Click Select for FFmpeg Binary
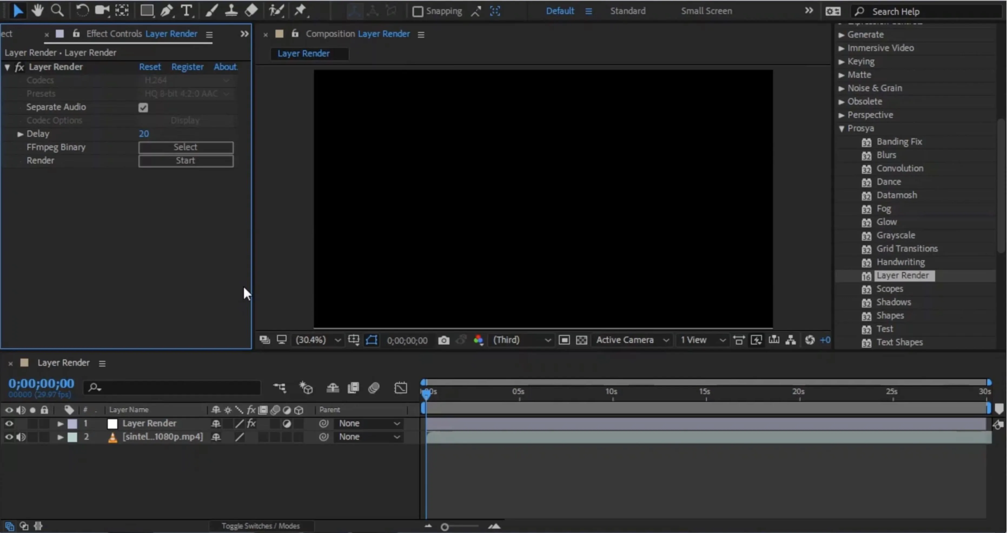Image resolution: width=1007 pixels, height=533 pixels. [x=186, y=147]
